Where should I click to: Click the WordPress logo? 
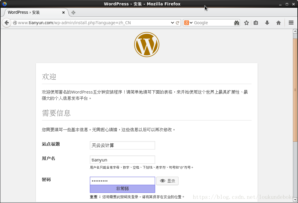(147, 45)
